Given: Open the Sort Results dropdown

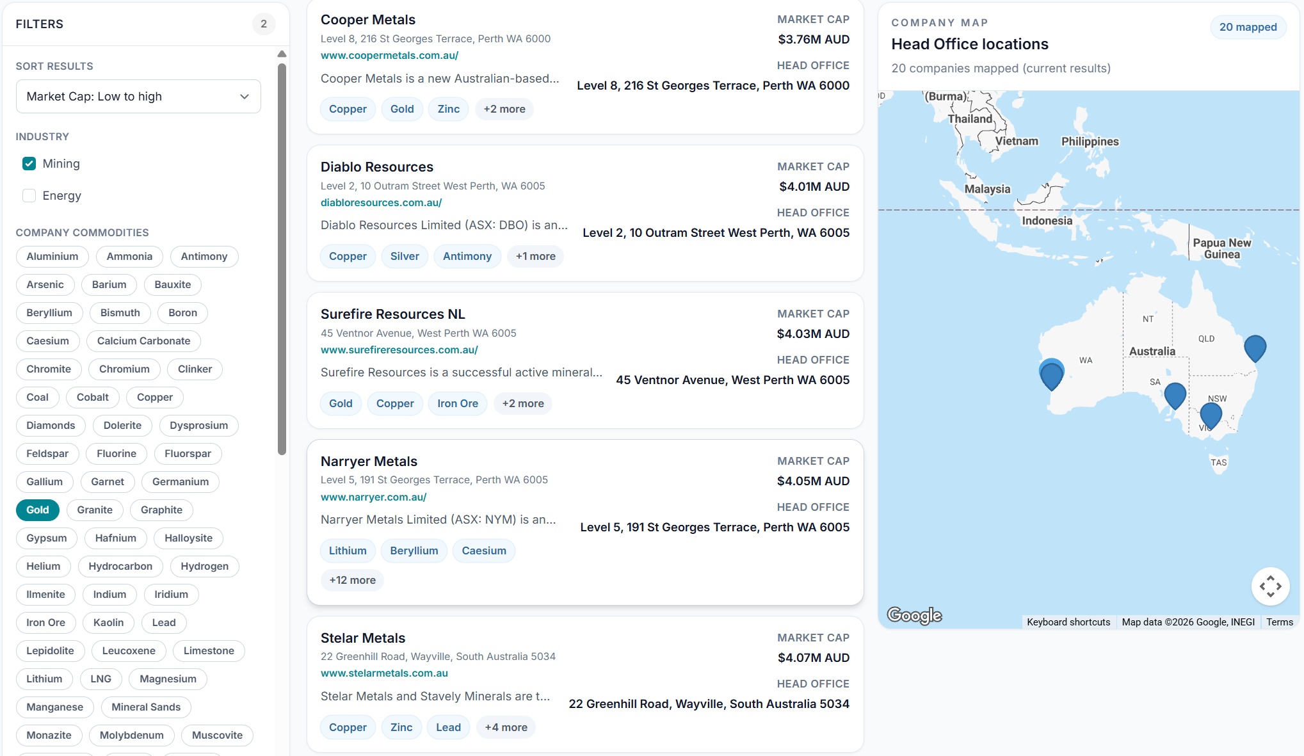Looking at the screenshot, I should [138, 97].
